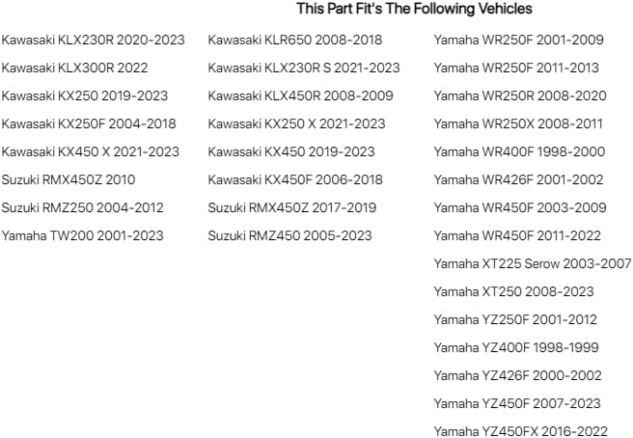This screenshot has width=633, height=438.
Task: Select Kawasaki KLR650 2008-2018 entry
Action: (295, 40)
